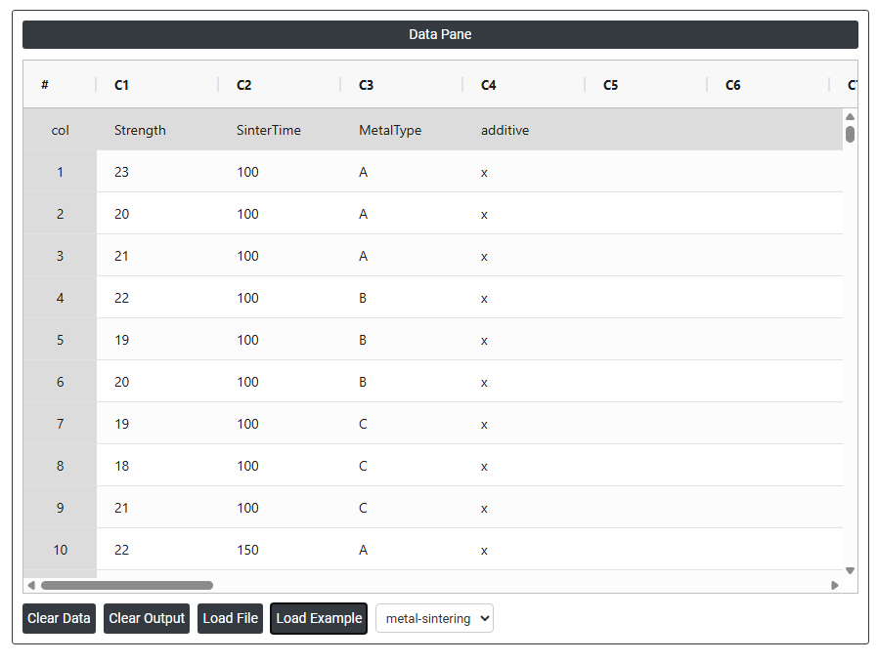Viewport: 878px width, 663px height.
Task: Select row number 7 header
Action: (x=60, y=424)
